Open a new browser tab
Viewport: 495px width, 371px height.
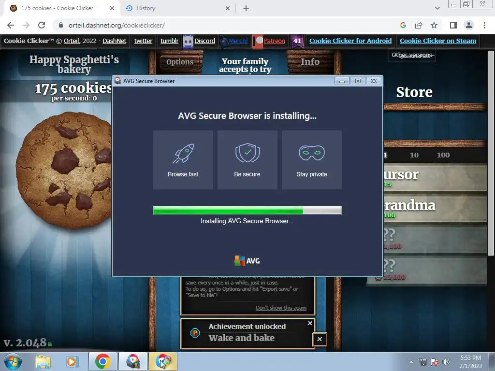point(246,9)
